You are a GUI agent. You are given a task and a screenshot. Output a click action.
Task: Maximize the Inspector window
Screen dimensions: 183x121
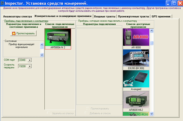174,3
